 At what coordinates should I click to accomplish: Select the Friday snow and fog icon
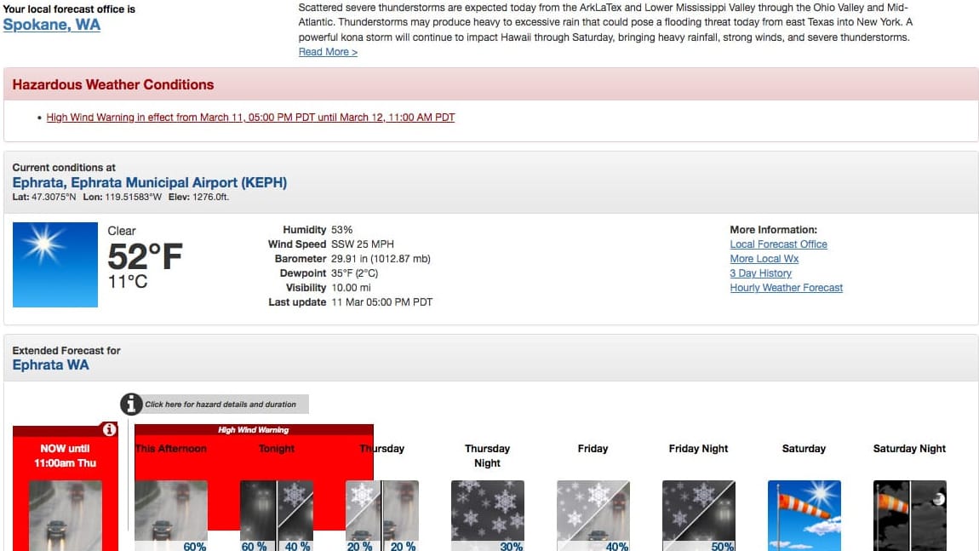pos(593,514)
